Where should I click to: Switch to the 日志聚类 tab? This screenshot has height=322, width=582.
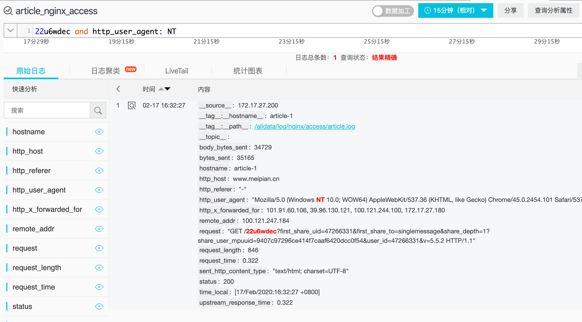pos(106,71)
